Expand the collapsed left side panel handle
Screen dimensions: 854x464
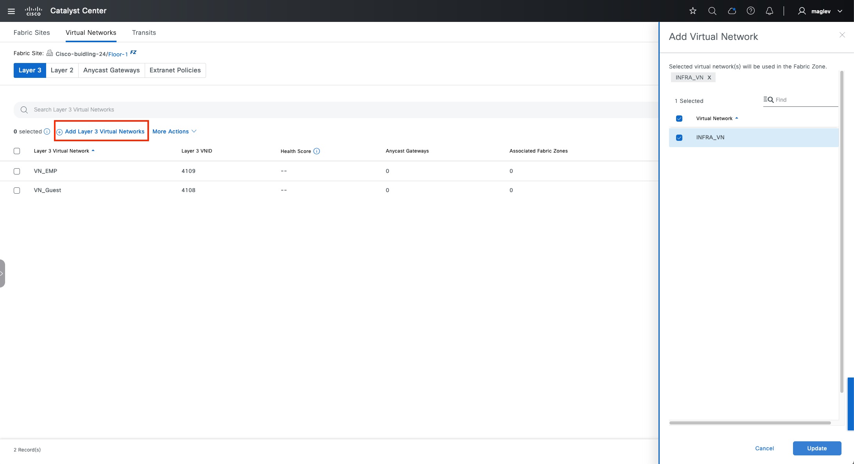click(x=2, y=273)
